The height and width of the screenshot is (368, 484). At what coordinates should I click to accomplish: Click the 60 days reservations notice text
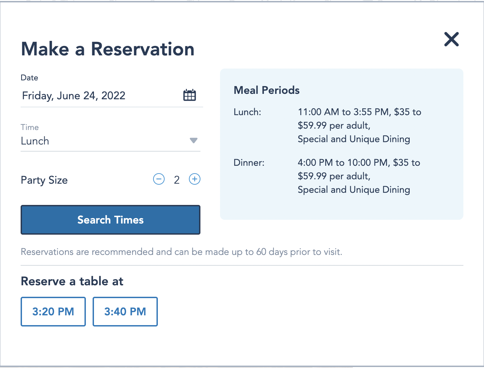pyautogui.click(x=181, y=252)
